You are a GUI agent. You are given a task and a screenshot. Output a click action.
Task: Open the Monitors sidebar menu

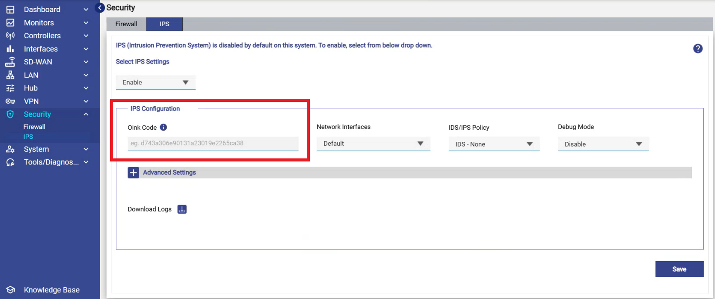(39, 23)
